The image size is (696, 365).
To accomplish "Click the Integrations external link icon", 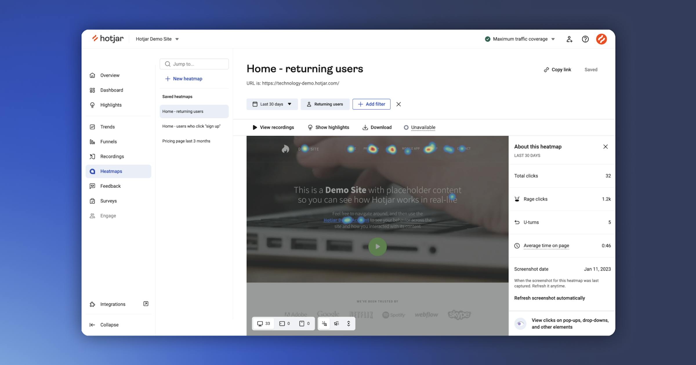I will click(x=146, y=304).
